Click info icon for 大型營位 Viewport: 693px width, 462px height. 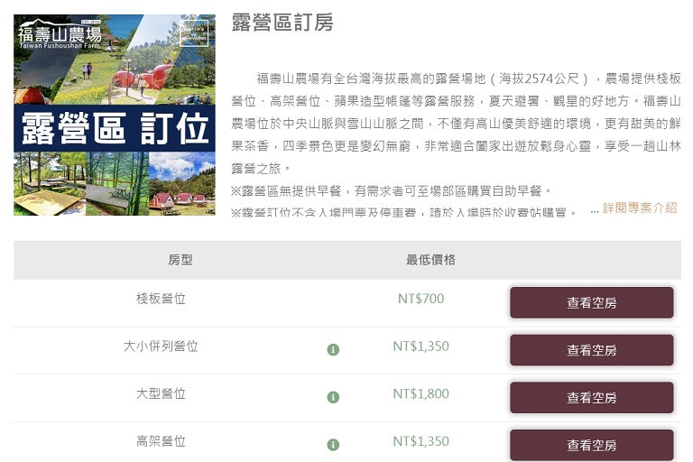[333, 397]
